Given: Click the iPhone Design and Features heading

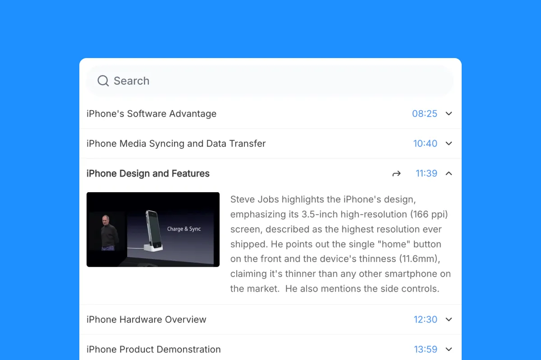Looking at the screenshot, I should click(x=148, y=173).
